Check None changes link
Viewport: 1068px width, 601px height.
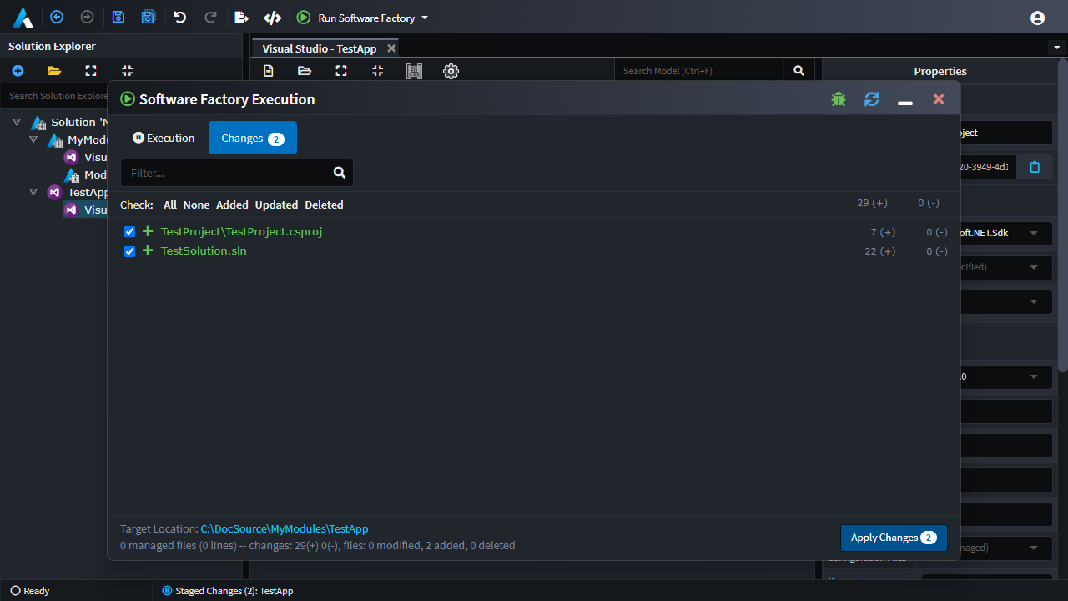[x=197, y=205]
